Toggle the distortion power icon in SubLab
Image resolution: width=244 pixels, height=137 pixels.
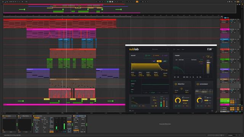176,84
